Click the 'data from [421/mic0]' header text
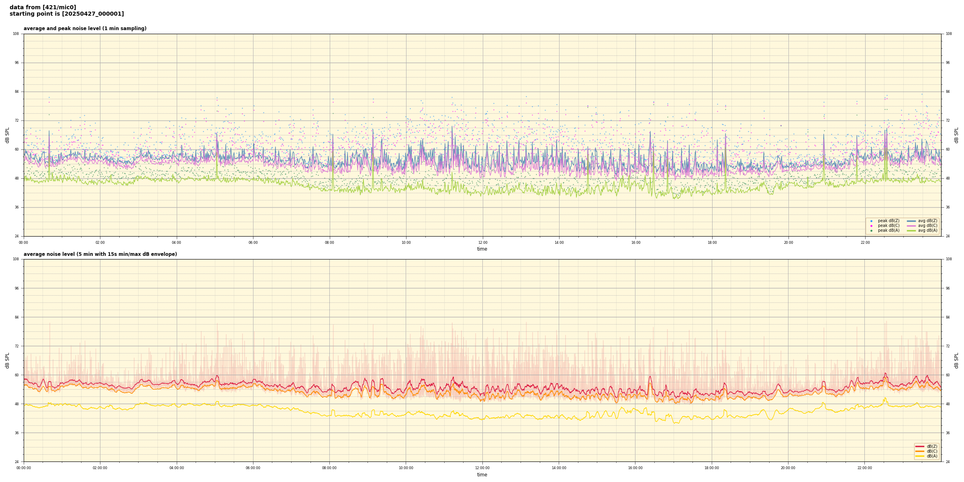Image resolution: width=964 pixels, height=482 pixels. tap(43, 7)
